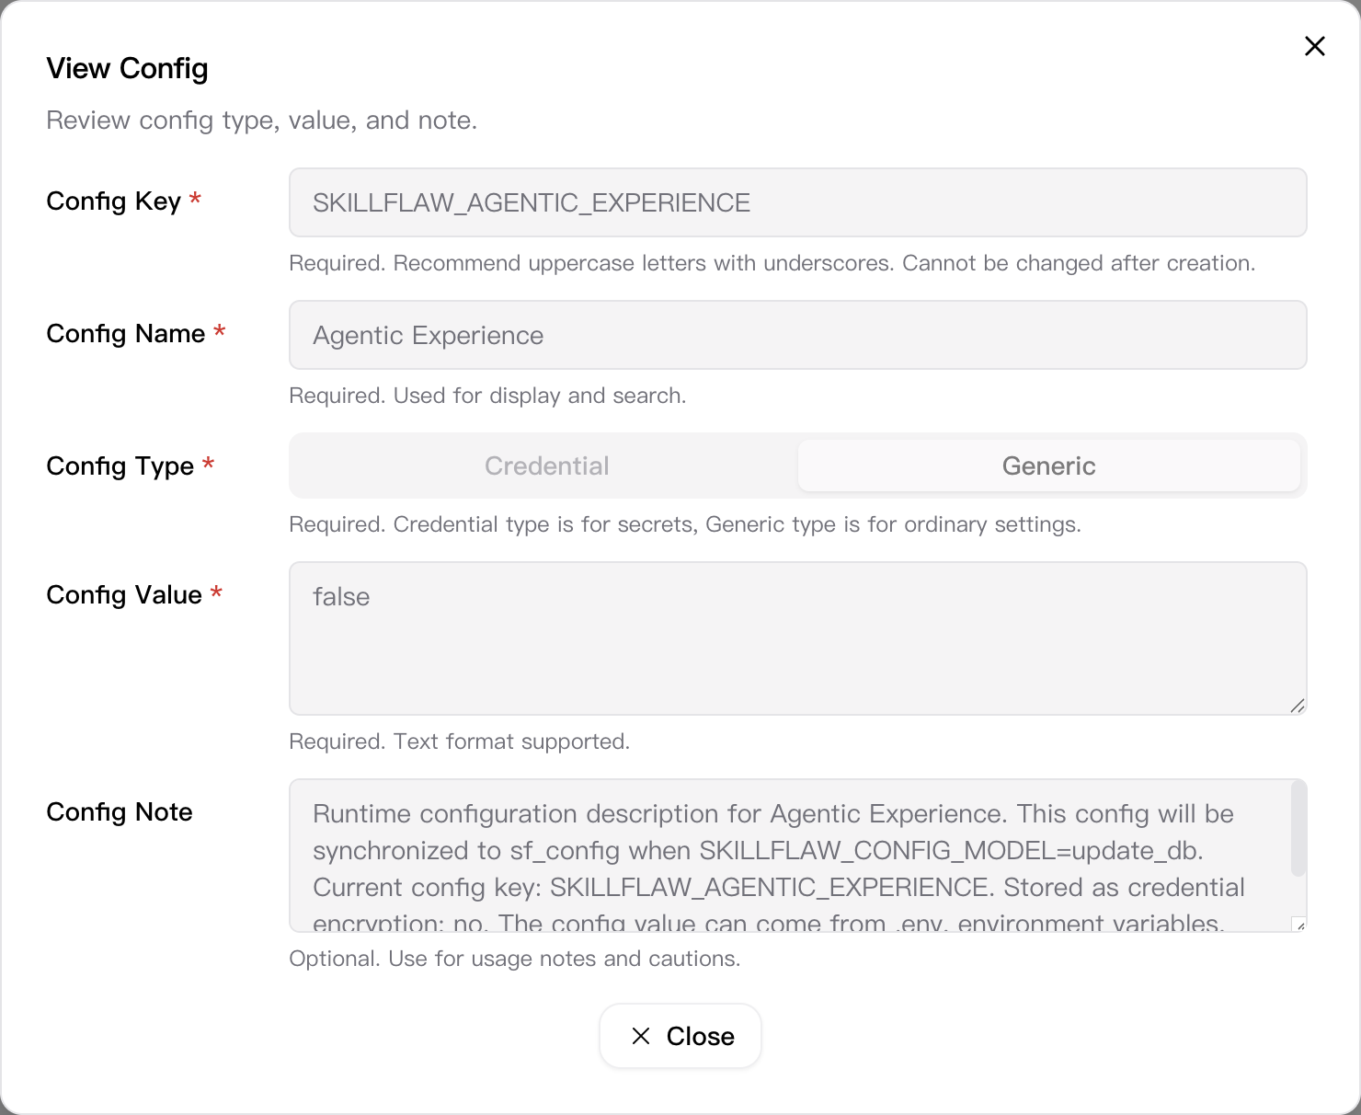The width and height of the screenshot is (1361, 1115).
Task: Click the Config Note label
Action: [x=120, y=811]
